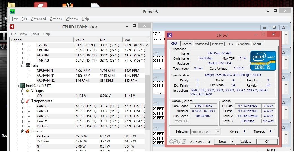The height and width of the screenshot is (152, 294).
Task: Open the View menu in HWMonitor
Action: point(24,34)
